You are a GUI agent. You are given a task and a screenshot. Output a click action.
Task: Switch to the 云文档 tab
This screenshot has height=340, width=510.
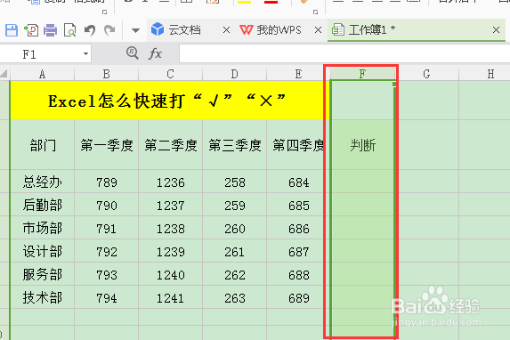[x=184, y=30]
